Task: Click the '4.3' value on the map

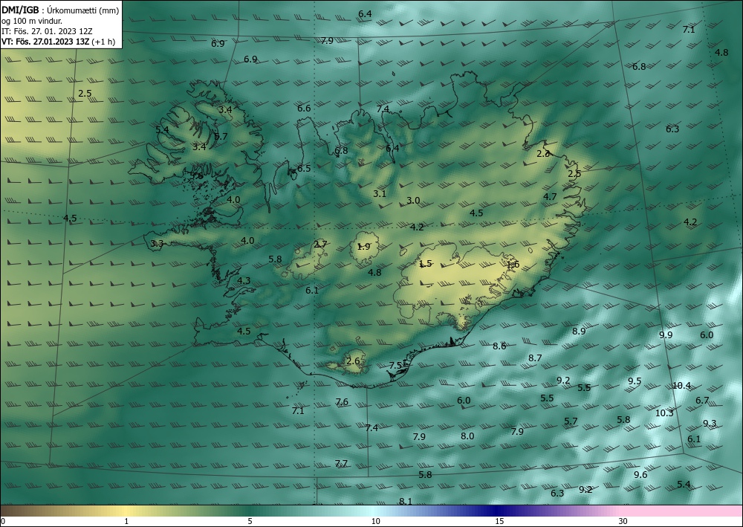Action: 244,280
